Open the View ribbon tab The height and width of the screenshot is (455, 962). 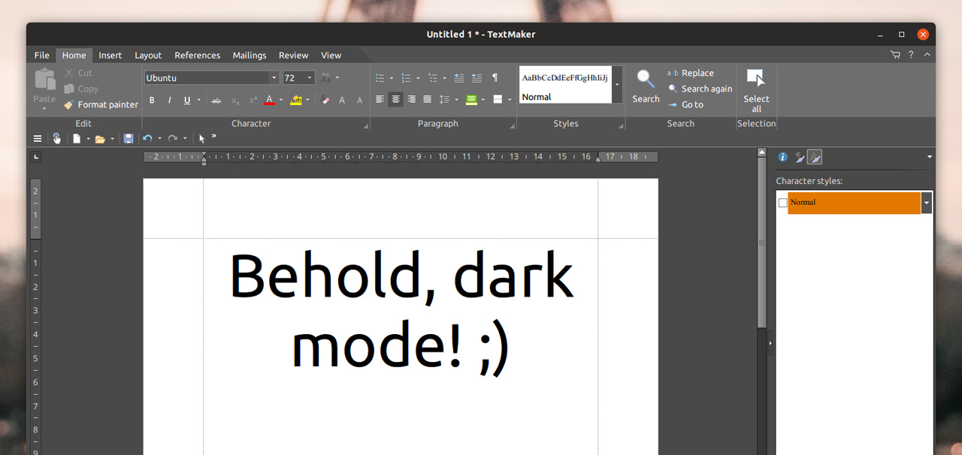(x=331, y=55)
